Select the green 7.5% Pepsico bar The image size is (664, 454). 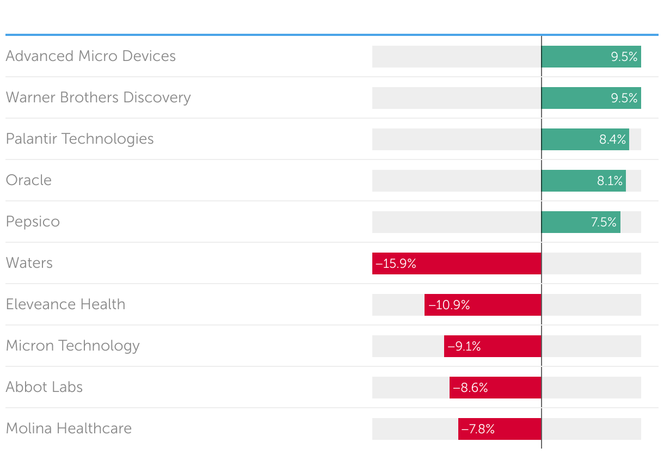point(581,222)
